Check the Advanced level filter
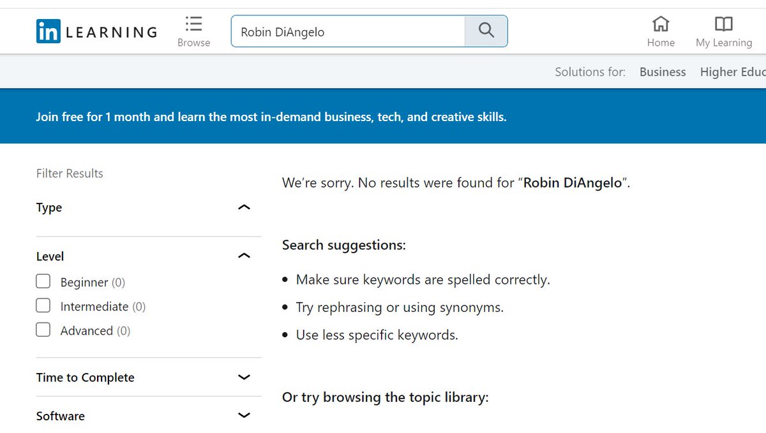This screenshot has height=433, width=766. point(43,330)
